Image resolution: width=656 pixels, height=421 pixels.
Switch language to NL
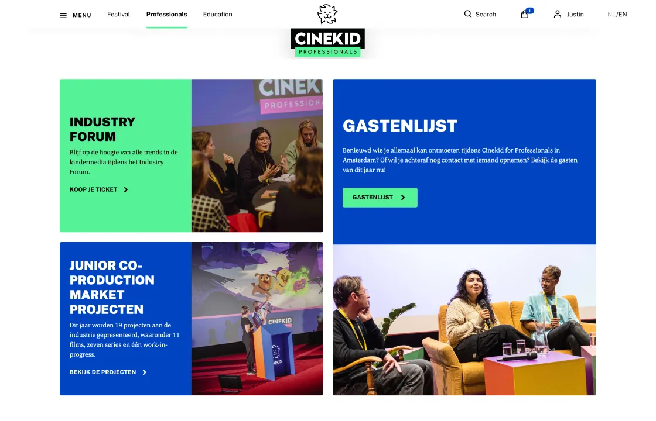(611, 14)
